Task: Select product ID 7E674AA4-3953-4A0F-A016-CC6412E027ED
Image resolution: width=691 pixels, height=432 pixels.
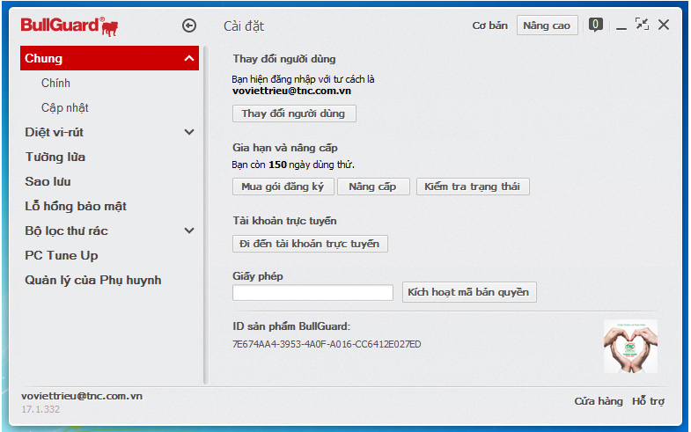Action: click(327, 344)
